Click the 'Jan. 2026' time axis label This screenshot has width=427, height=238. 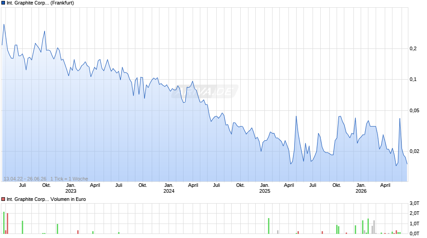(361, 188)
